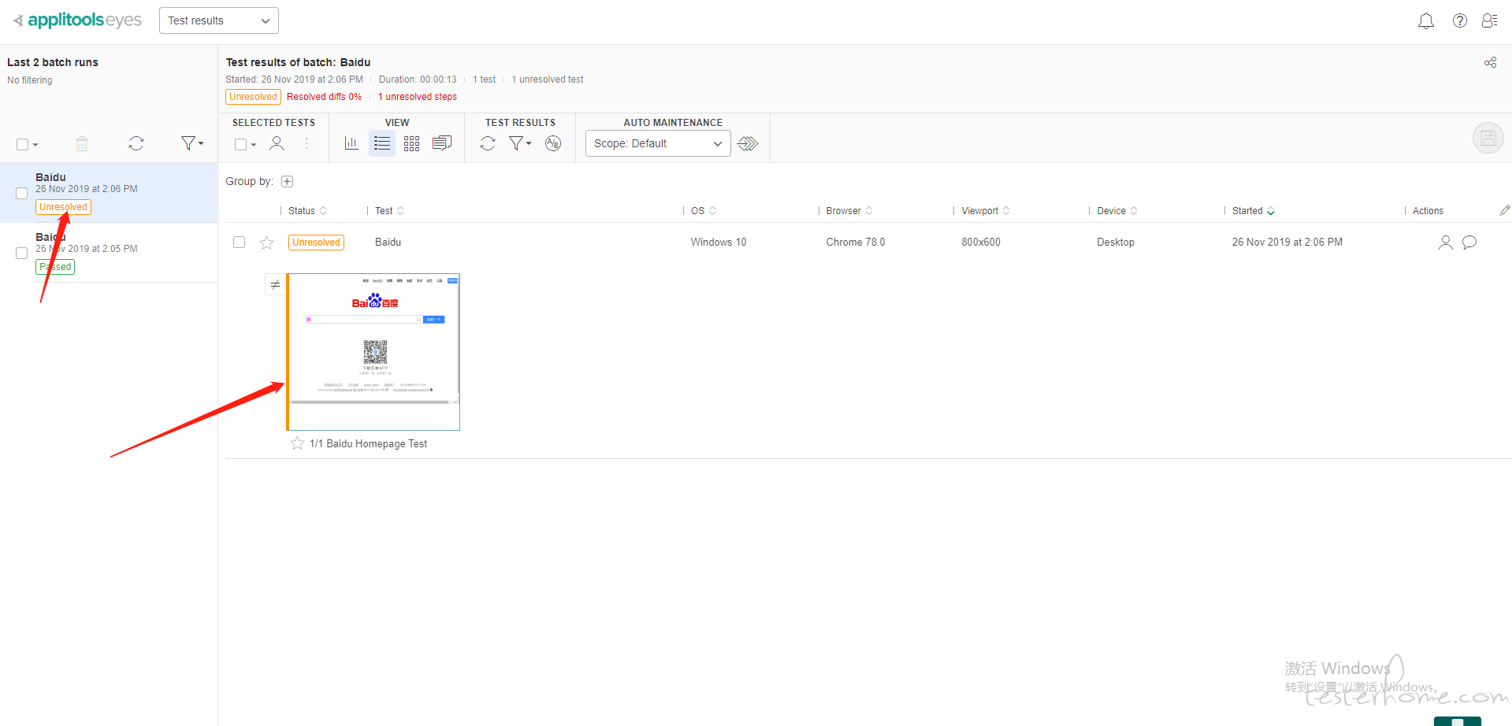
Task: Check the Baidu 2:06 PM batch checkbox
Action: 22,194
